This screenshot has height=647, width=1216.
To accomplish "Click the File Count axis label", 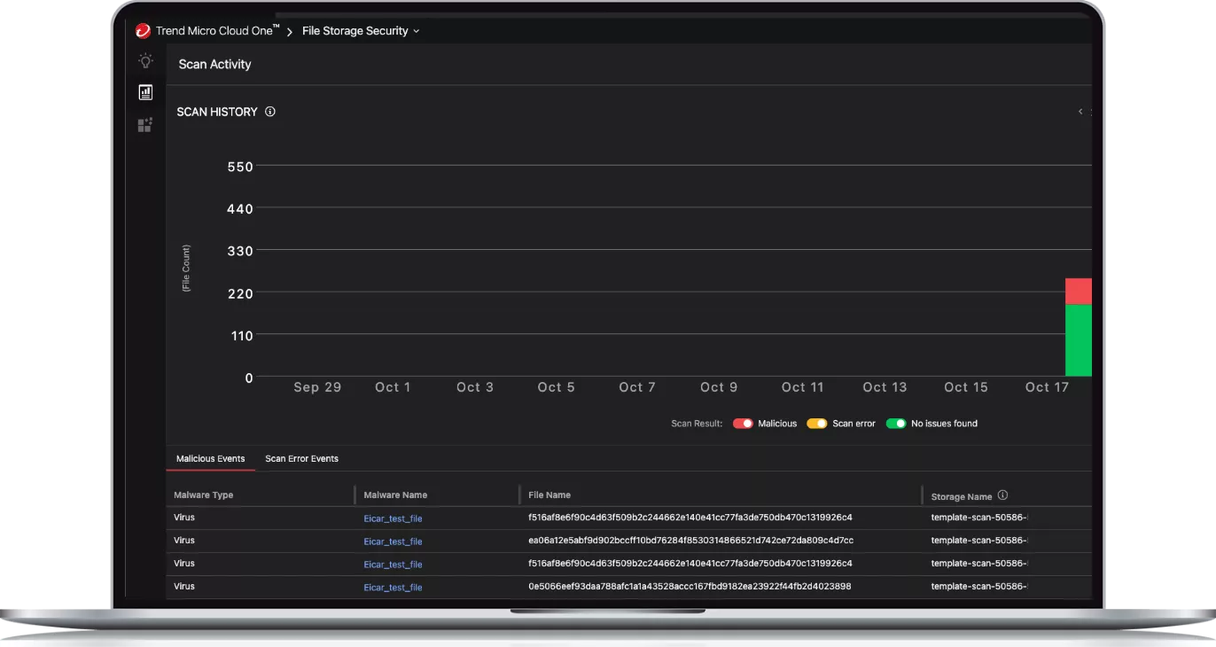I will pos(186,269).
